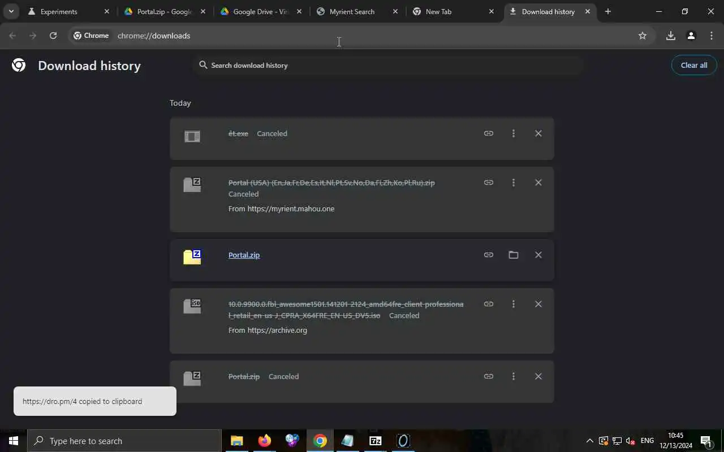This screenshot has width=724, height=452.
Task: Open the Chrome profile icon
Action: coord(691,36)
